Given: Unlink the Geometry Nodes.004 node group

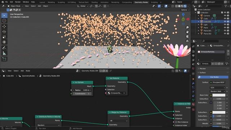Looking at the screenshot, I should coord(107,71).
